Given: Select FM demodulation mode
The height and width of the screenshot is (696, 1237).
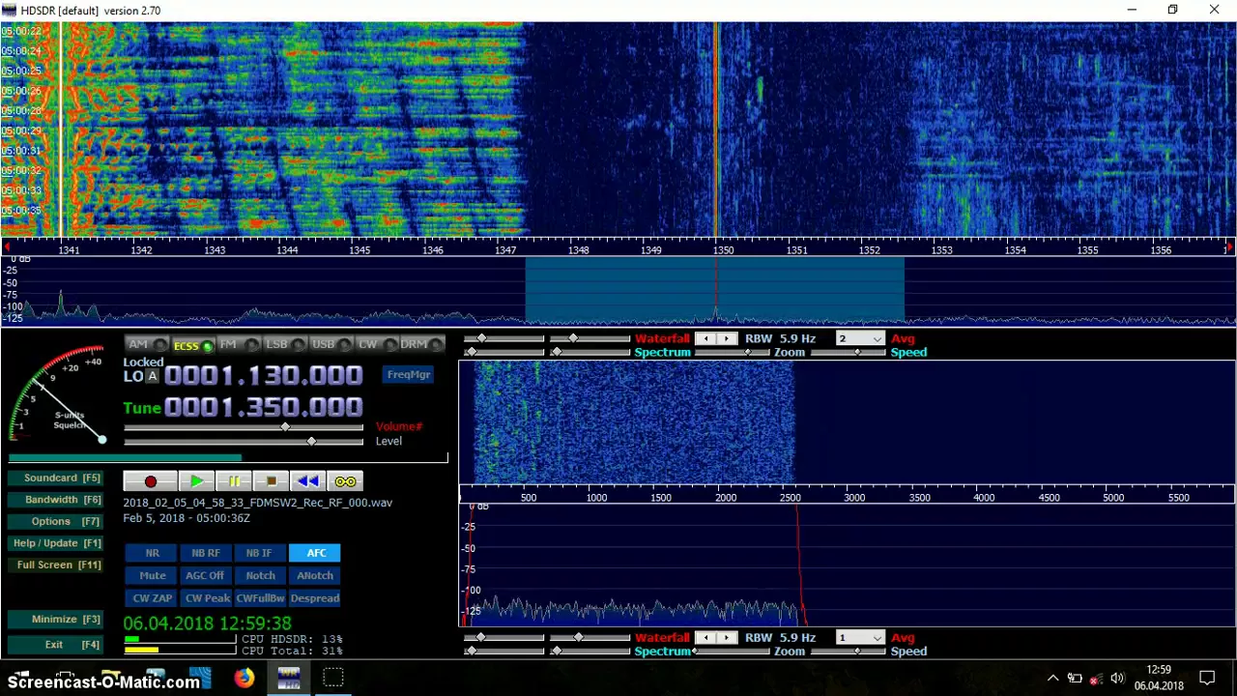Looking at the screenshot, I should pyautogui.click(x=238, y=344).
